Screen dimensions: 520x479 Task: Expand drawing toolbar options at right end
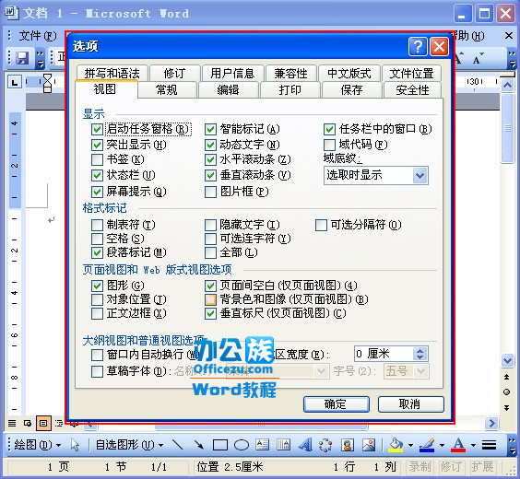(x=512, y=446)
